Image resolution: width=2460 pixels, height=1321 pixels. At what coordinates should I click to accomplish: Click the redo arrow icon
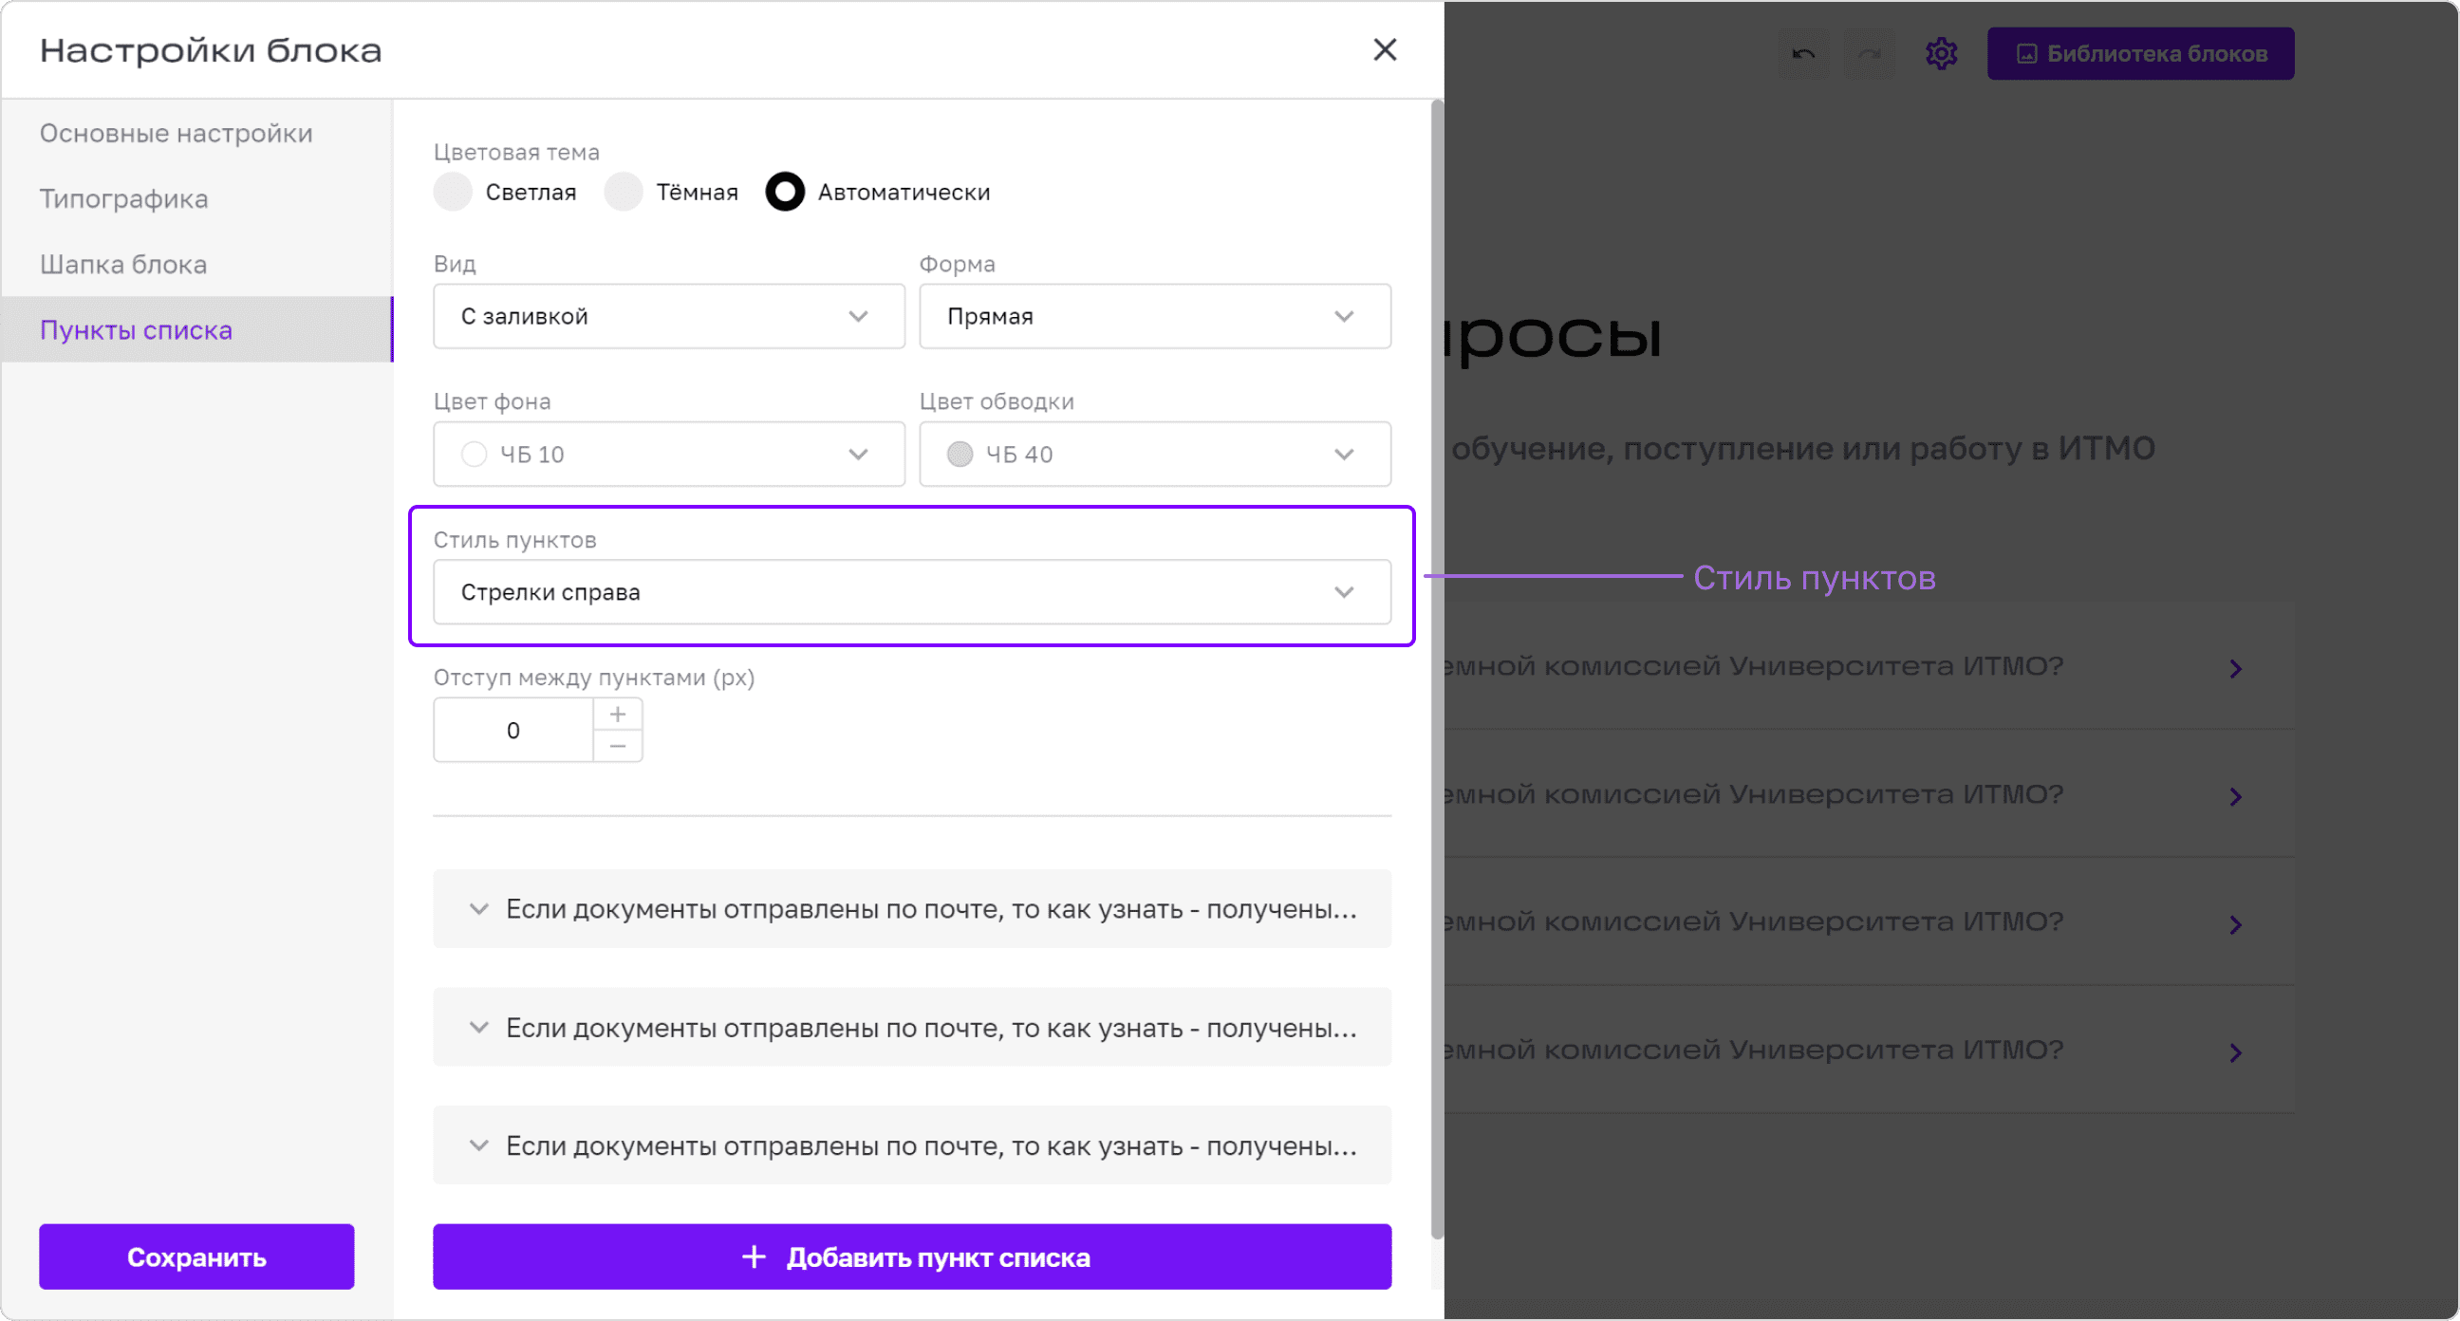coord(1868,53)
